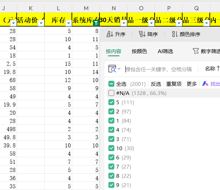Click price cell showing 54
The height and width of the screenshot is (190, 220).
(8, 47)
